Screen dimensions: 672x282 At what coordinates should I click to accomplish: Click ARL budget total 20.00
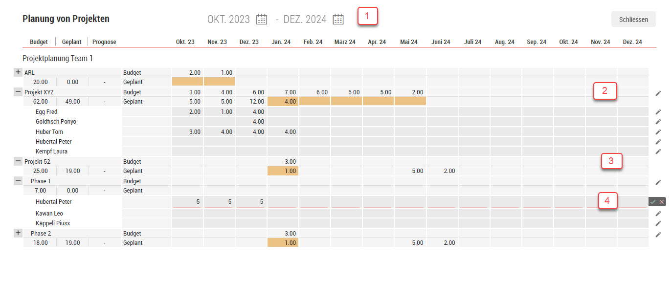pyautogui.click(x=40, y=82)
